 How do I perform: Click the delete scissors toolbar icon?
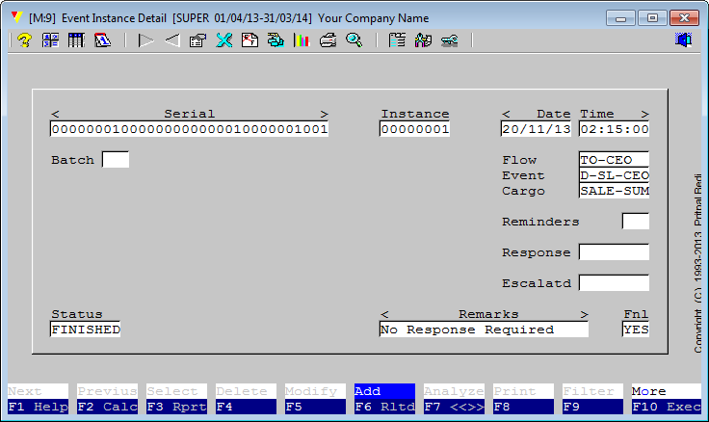tap(223, 40)
